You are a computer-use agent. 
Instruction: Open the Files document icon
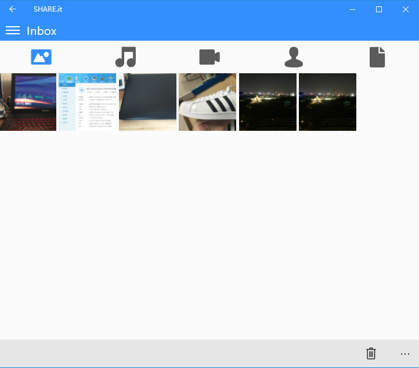tap(377, 57)
